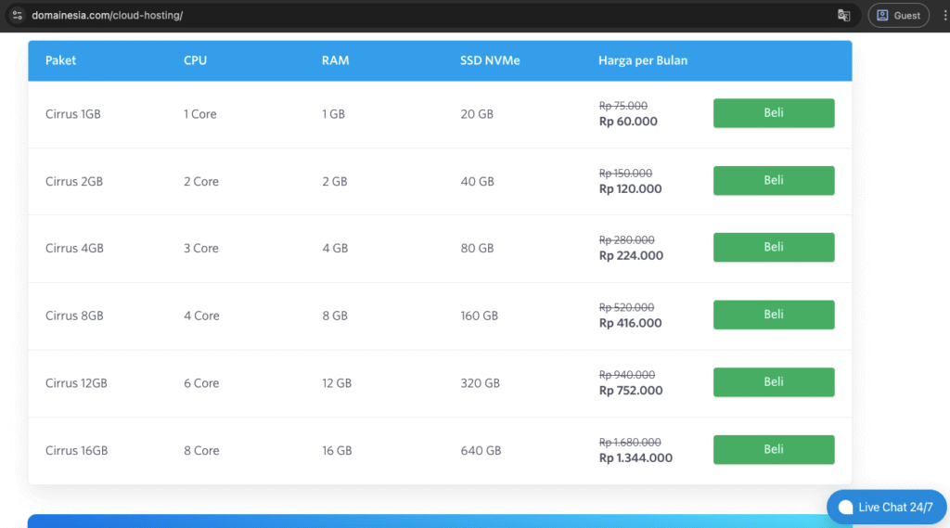
Task: Buy the Cirrus 1GB package
Action: (x=774, y=113)
